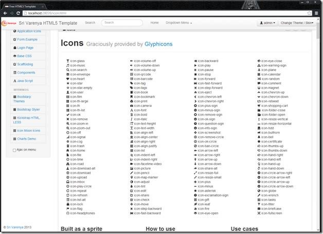Click the icon-play glyph

[195, 65]
